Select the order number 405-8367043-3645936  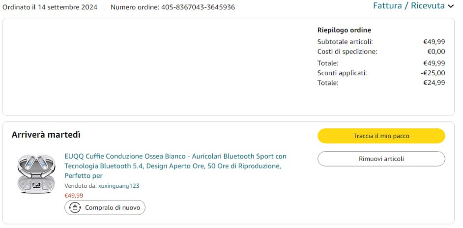tap(198, 7)
